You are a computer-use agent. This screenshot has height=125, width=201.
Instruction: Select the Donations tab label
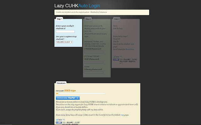[61, 83]
